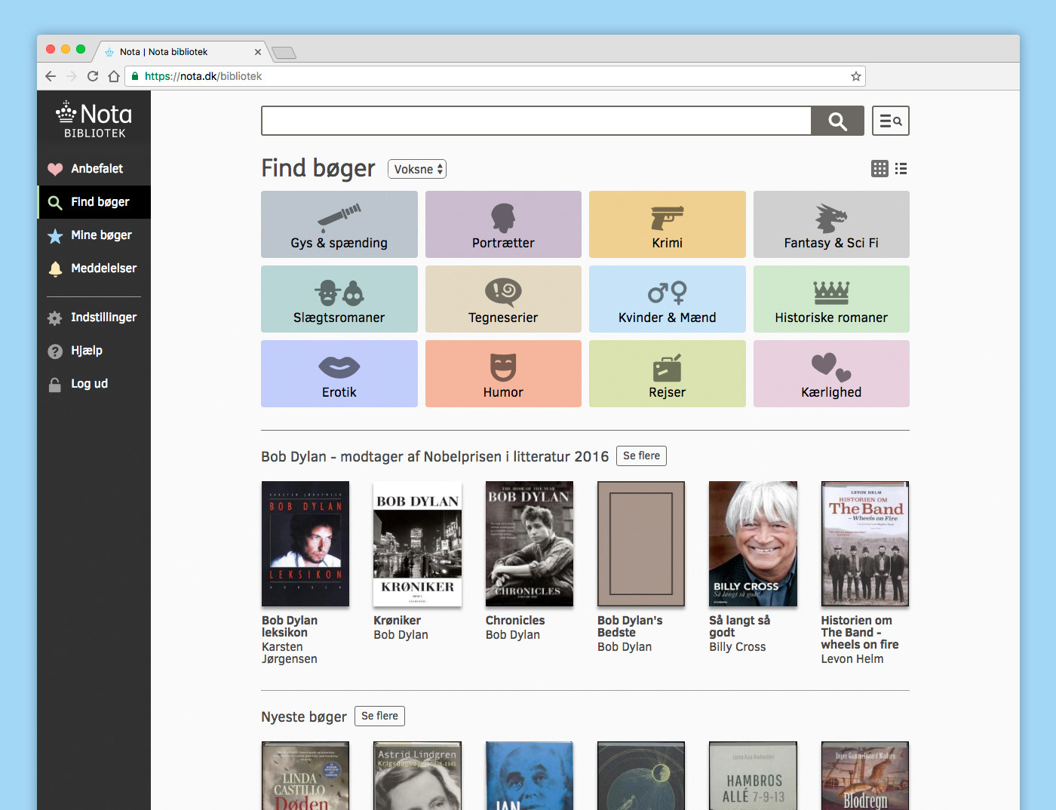This screenshot has width=1056, height=810.
Task: Open the Bob Dylan leksikon cover
Action: coord(305,544)
